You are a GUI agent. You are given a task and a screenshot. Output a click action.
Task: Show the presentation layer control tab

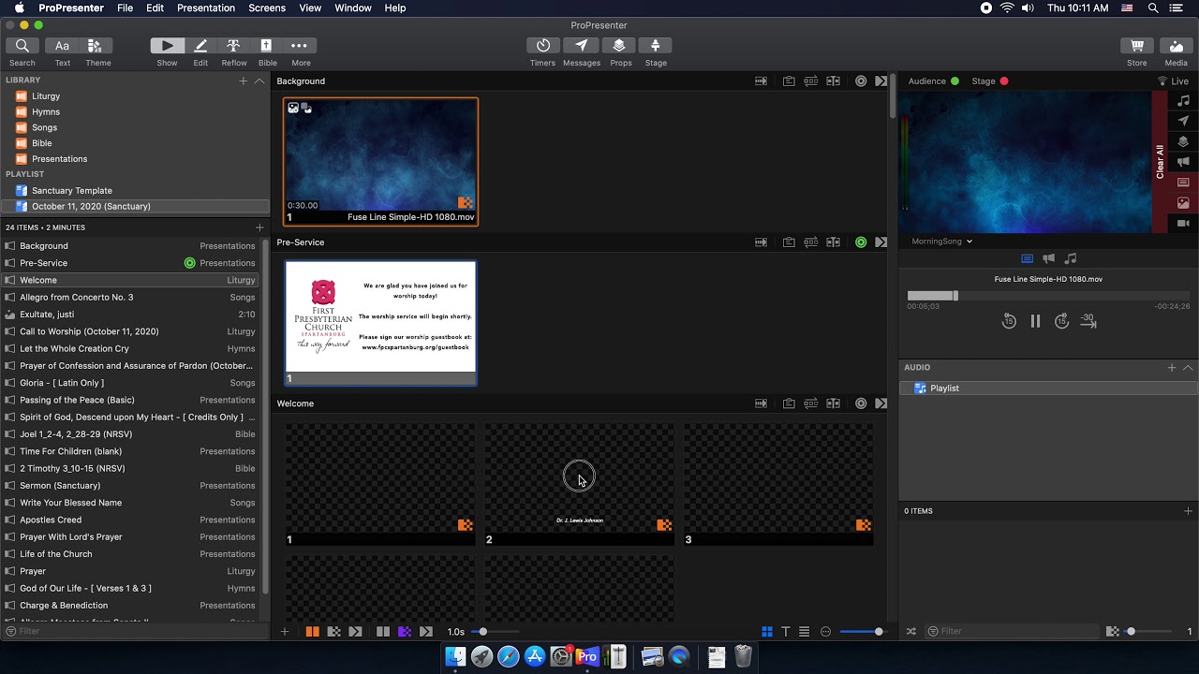click(1027, 258)
